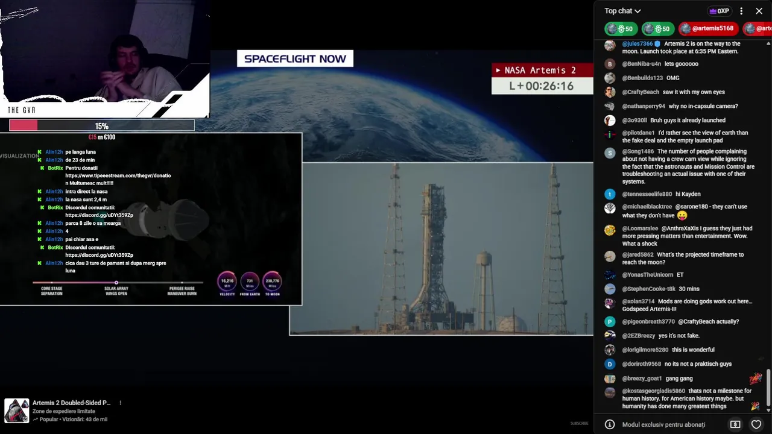Open @YonasTheUnicorn avatar in chat

[610, 275]
